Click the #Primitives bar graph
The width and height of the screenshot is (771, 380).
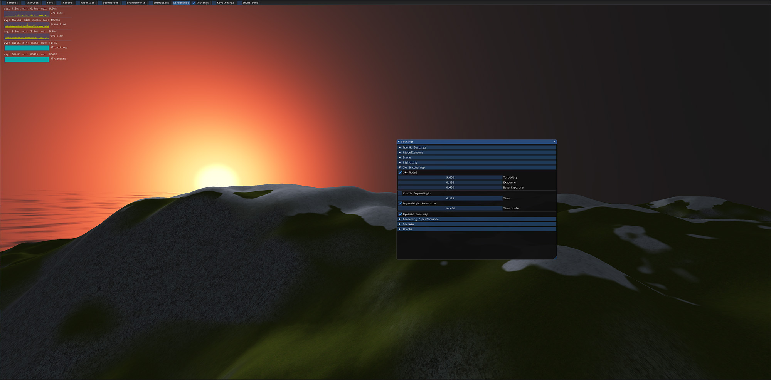tap(27, 48)
